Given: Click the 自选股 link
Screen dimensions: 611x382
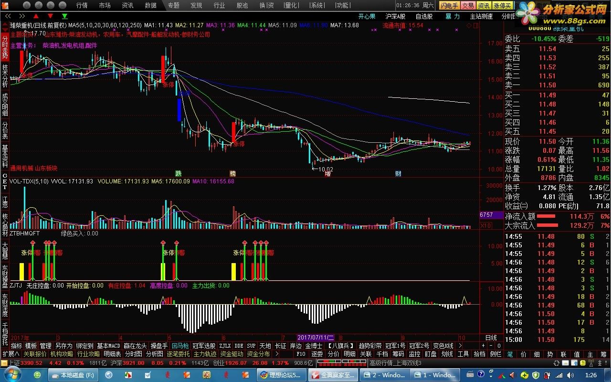Looking at the screenshot, I should click(x=424, y=16).
